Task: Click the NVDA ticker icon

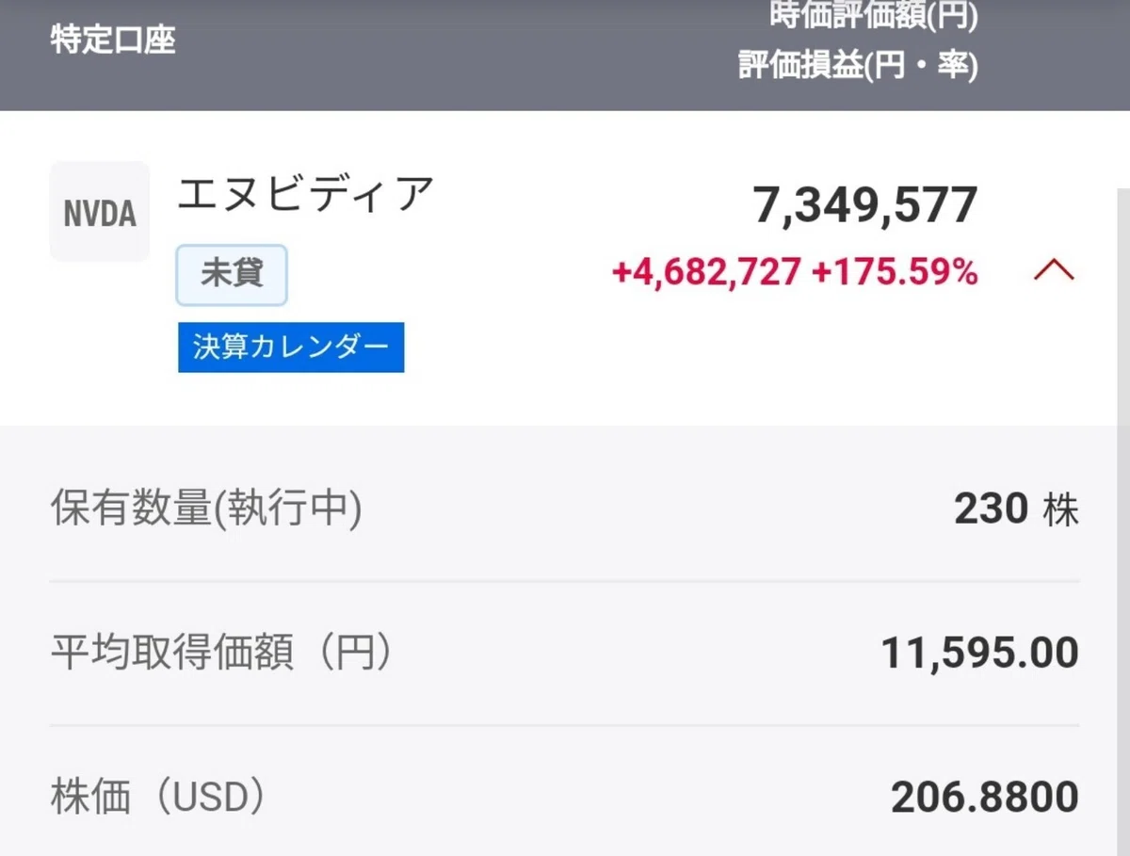Action: pyautogui.click(x=100, y=212)
